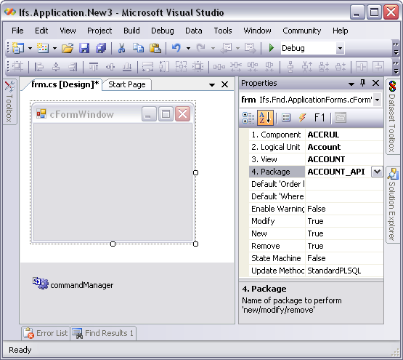Image resolution: width=403 pixels, height=360 pixels.
Task: Click the Center Horizontally layout icon
Action: pos(362,67)
